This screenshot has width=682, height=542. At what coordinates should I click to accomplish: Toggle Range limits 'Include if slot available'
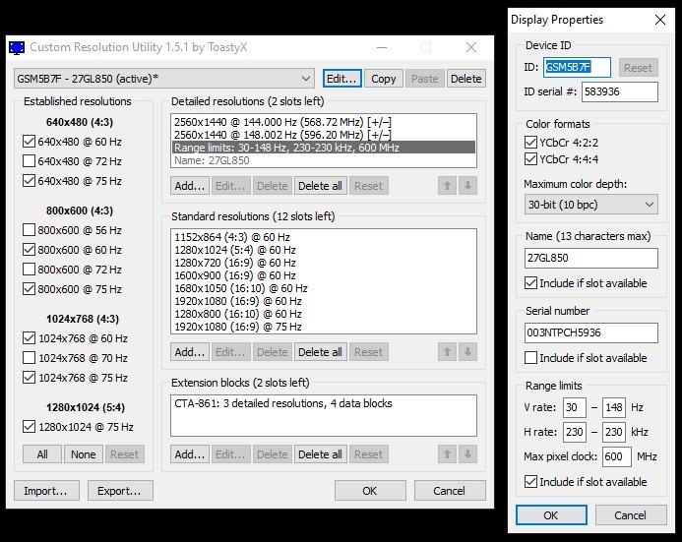coord(530,482)
